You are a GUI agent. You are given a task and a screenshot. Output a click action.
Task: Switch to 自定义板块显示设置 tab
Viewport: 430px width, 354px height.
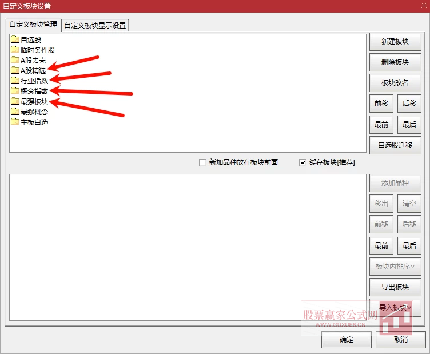(95, 26)
